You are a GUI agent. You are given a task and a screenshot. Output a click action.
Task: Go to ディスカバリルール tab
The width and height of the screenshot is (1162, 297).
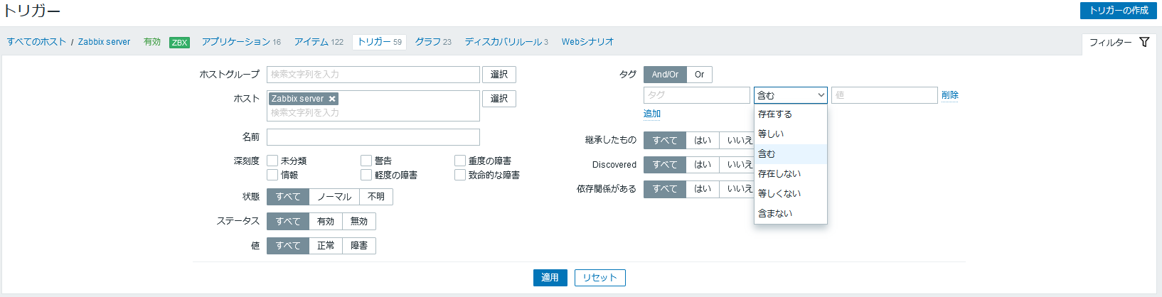click(506, 42)
